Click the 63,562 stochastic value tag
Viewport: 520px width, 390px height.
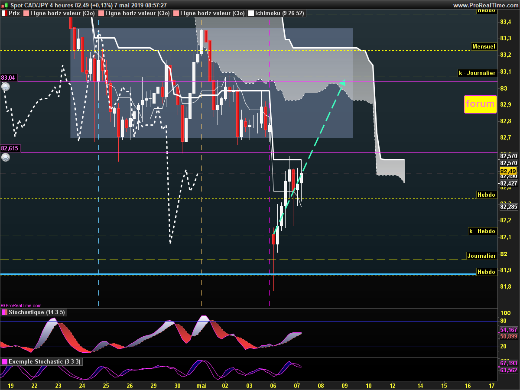(508, 370)
